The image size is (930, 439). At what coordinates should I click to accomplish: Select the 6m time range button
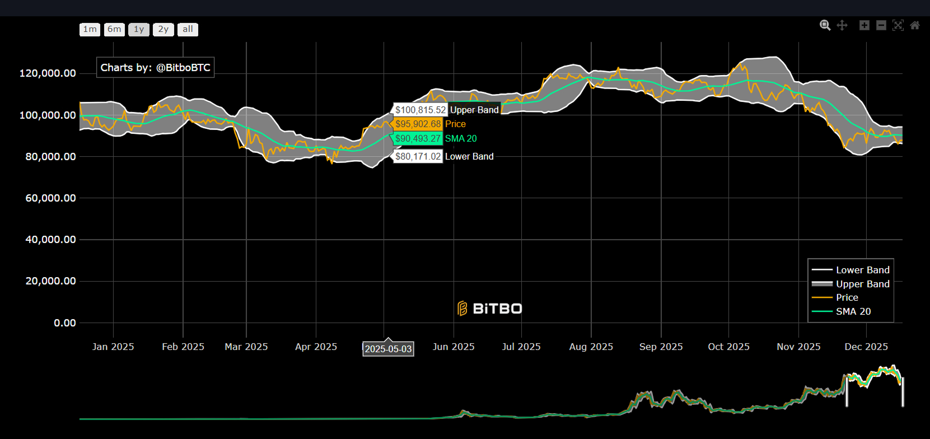(x=114, y=30)
